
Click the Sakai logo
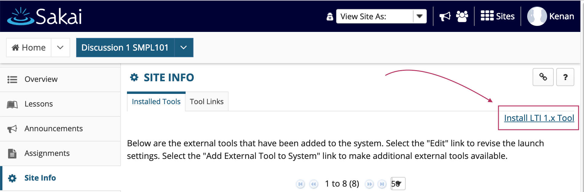pos(44,16)
